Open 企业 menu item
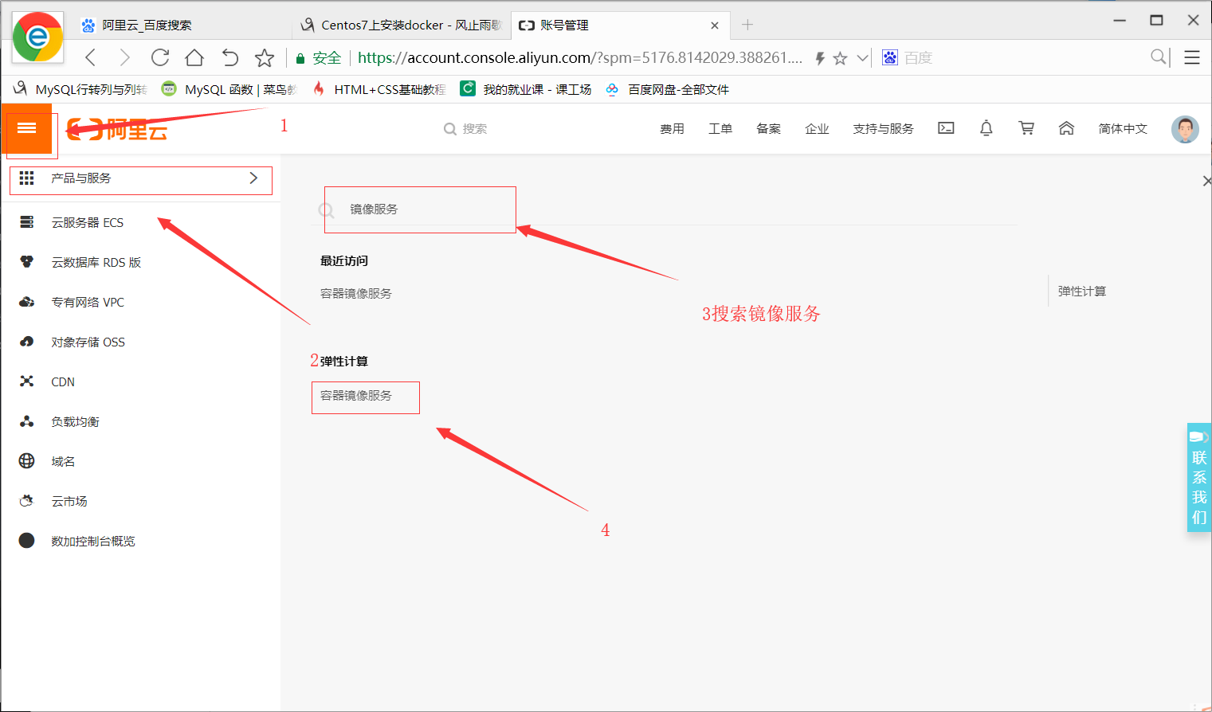 [x=817, y=128]
